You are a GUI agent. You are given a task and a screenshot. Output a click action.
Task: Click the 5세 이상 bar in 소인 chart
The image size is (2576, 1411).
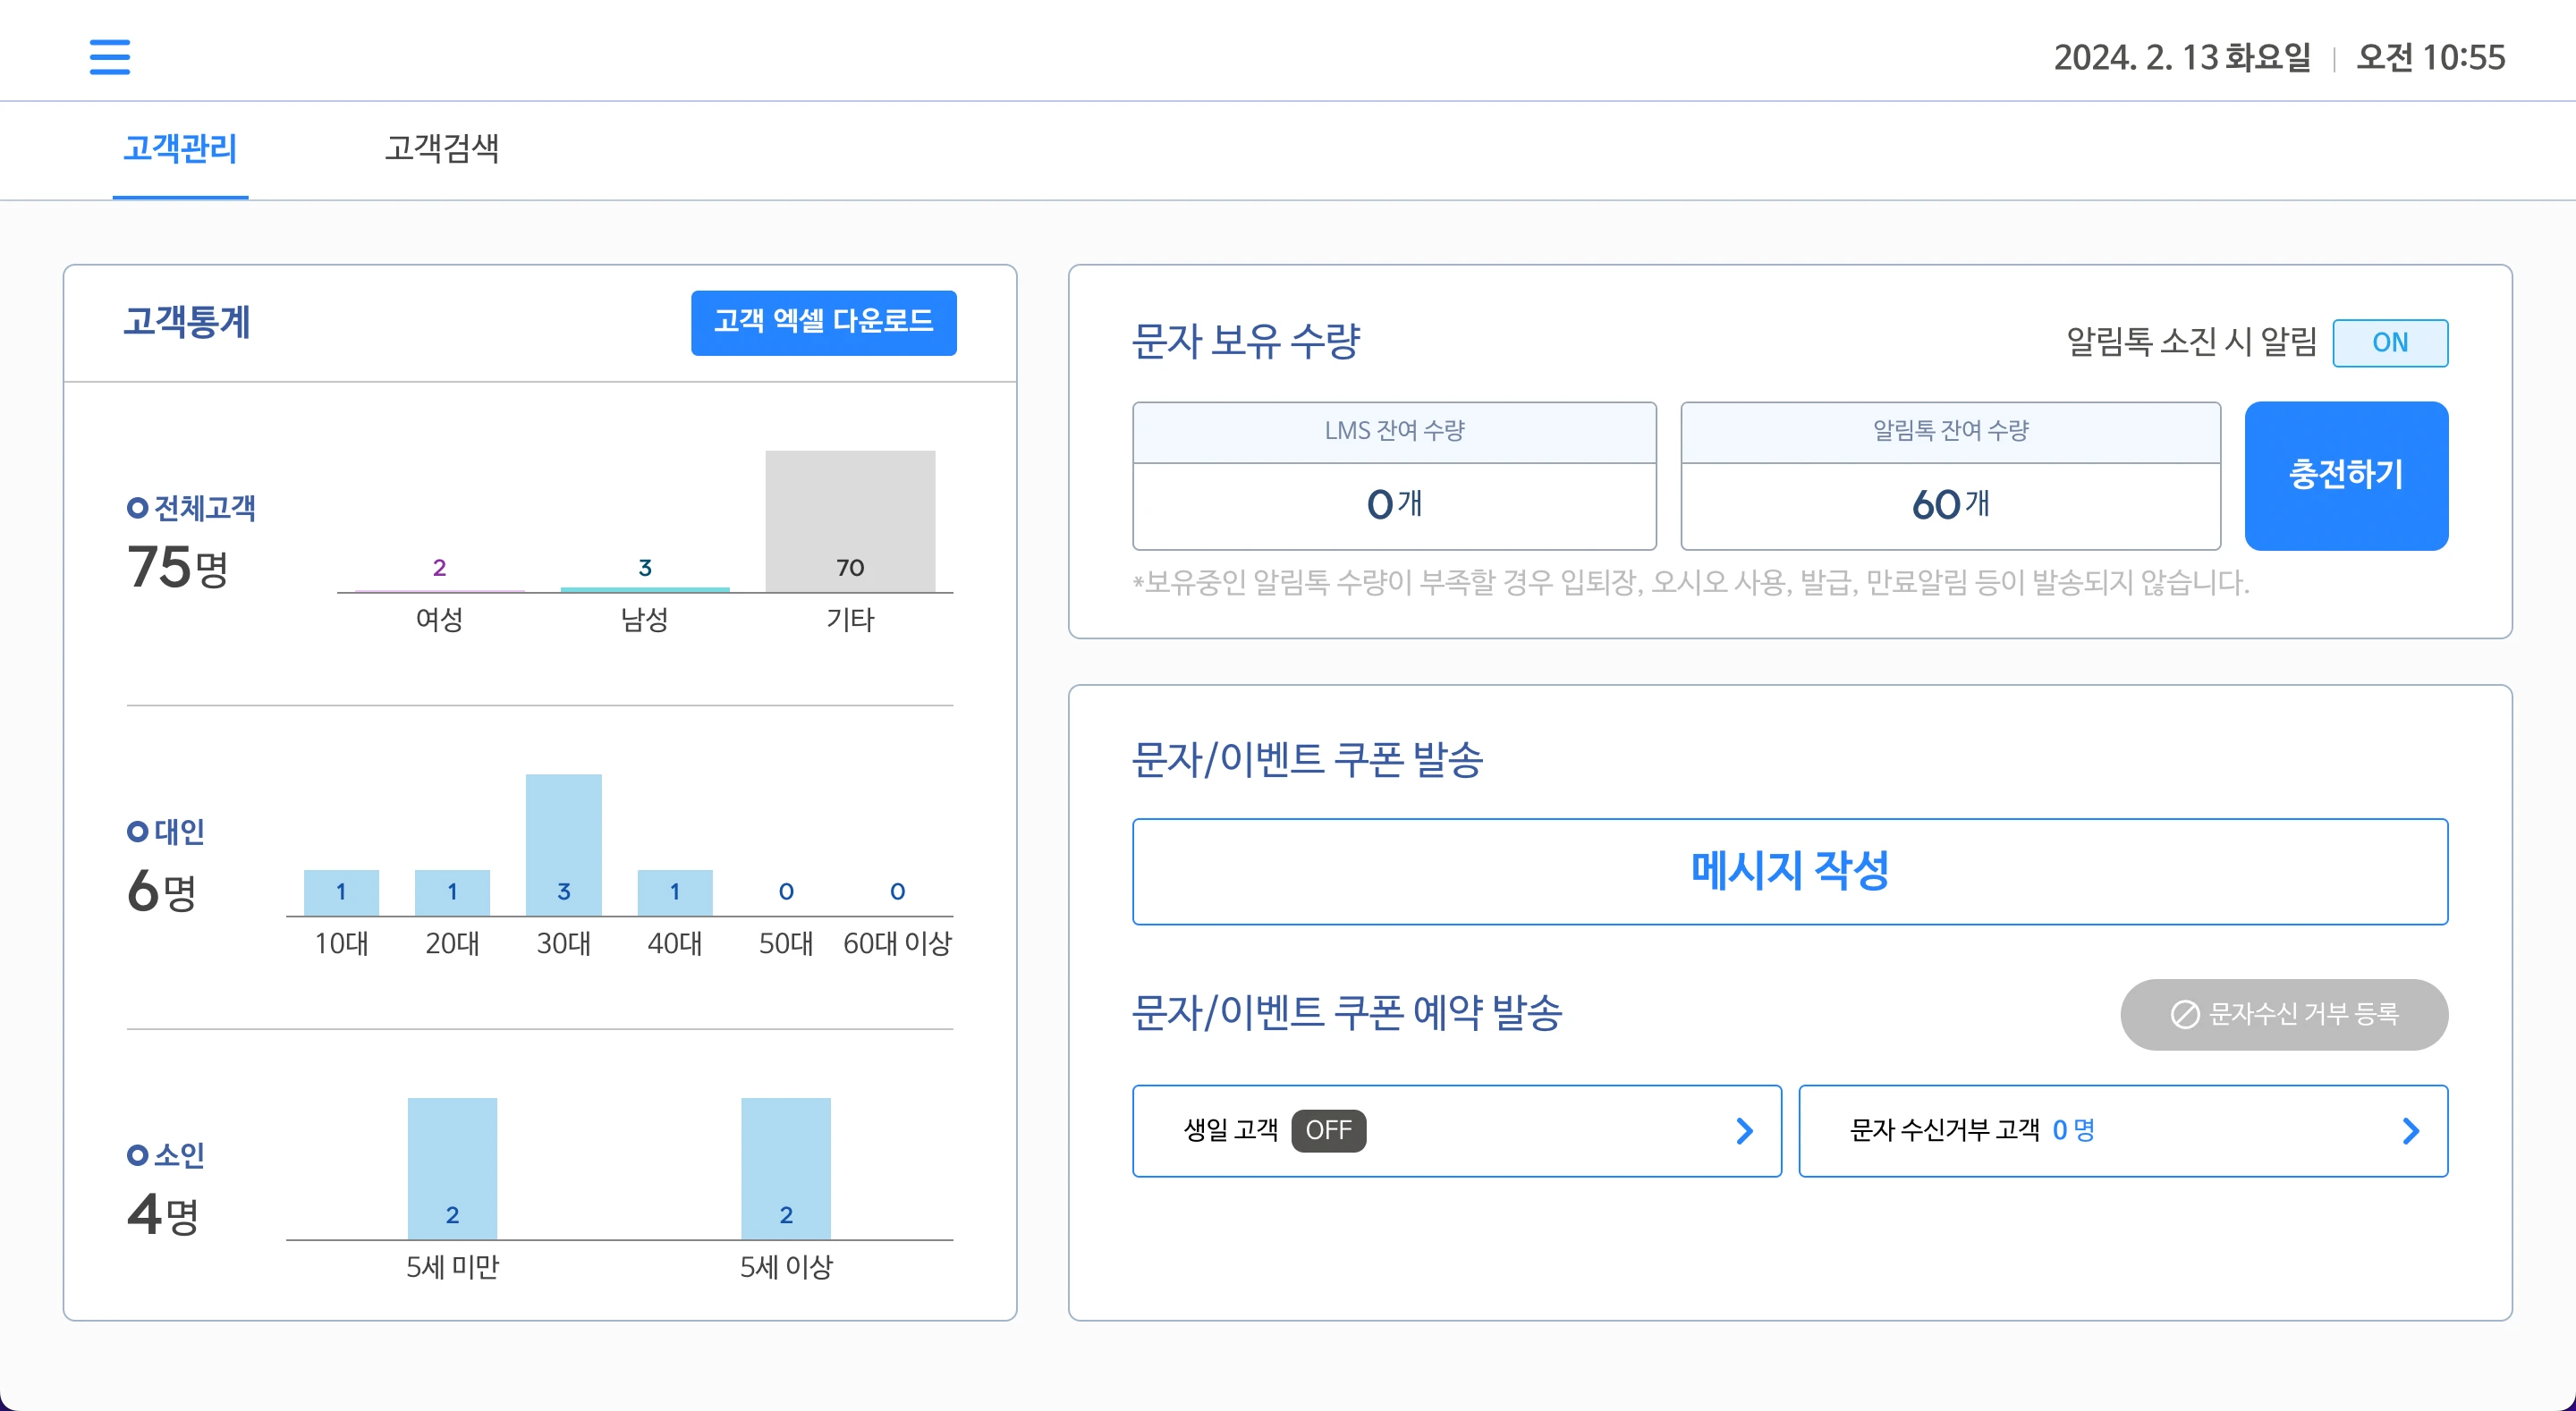click(x=786, y=1168)
